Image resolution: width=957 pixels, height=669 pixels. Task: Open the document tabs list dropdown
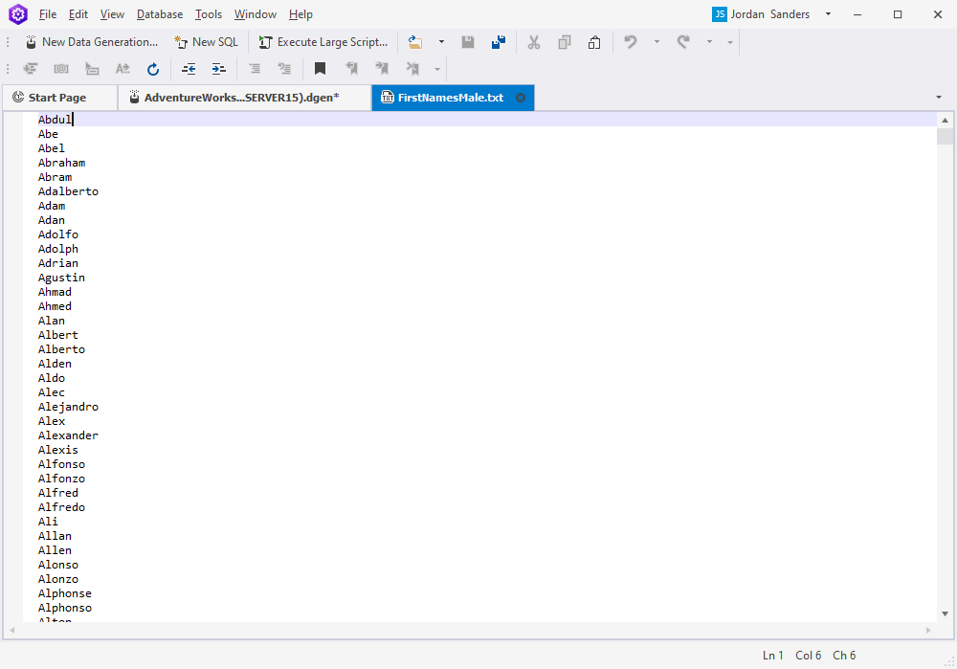point(939,97)
